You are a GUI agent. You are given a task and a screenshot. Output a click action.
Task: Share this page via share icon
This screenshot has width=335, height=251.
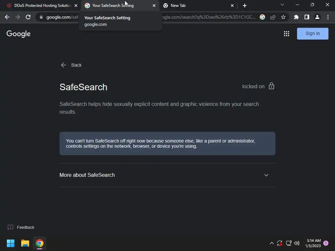pos(273,17)
